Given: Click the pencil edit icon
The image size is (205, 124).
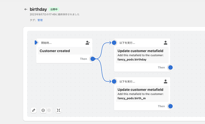Looking at the screenshot, I should click(34, 110).
